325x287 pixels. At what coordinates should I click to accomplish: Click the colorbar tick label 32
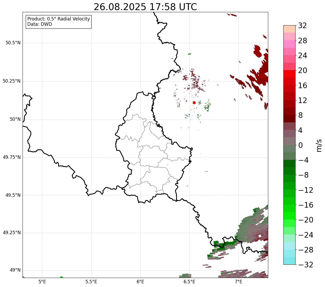[x=302, y=26]
